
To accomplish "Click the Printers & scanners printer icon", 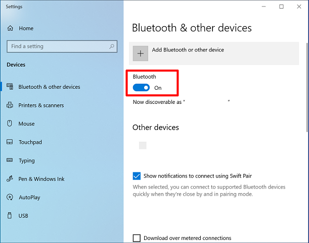I will 10,105.
